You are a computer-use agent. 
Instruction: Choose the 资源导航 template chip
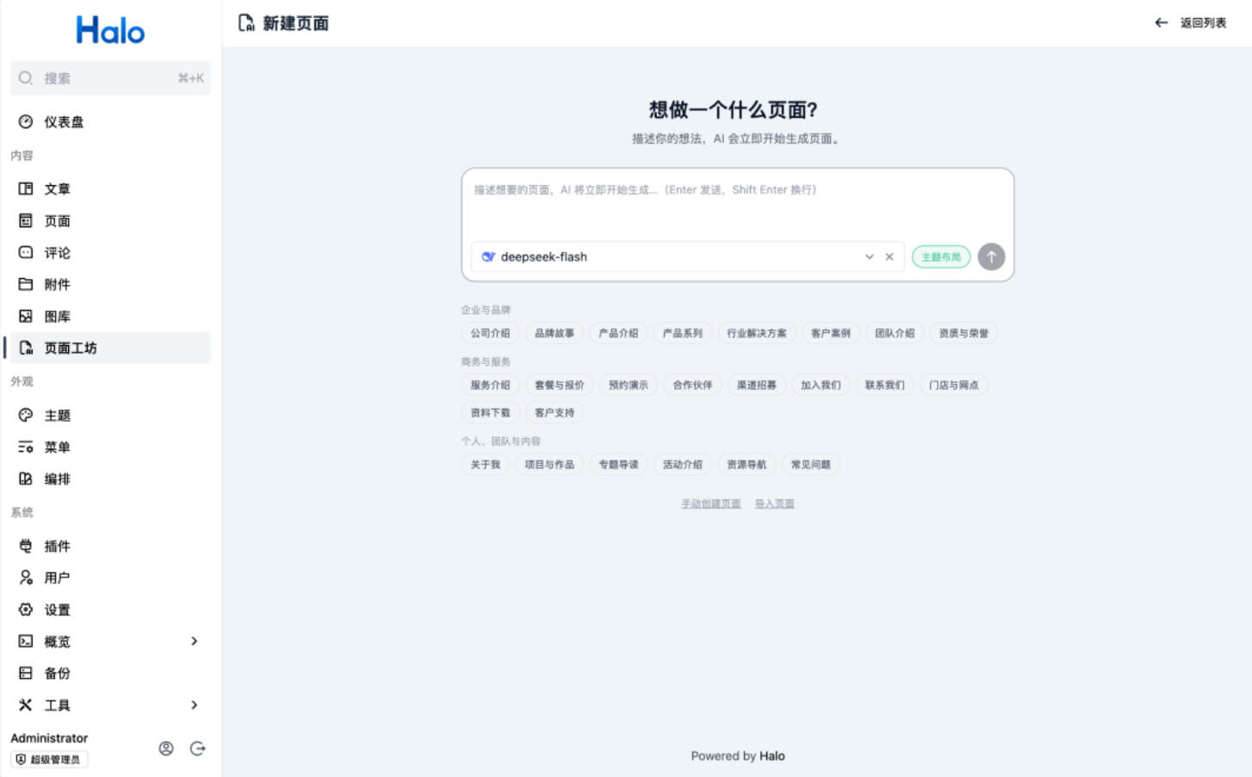pyautogui.click(x=747, y=465)
